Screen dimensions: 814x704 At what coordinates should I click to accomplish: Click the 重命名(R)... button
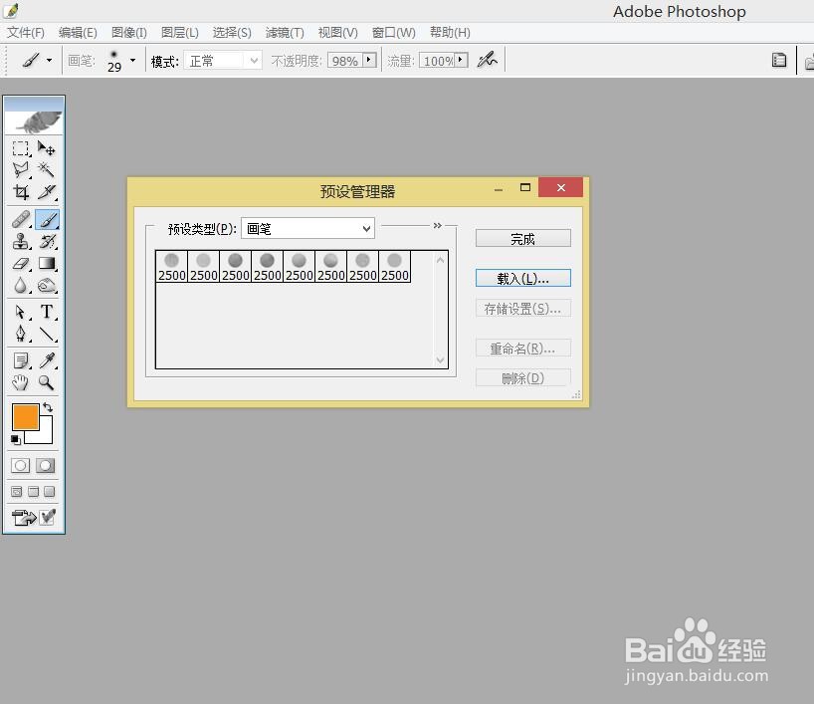[522, 349]
